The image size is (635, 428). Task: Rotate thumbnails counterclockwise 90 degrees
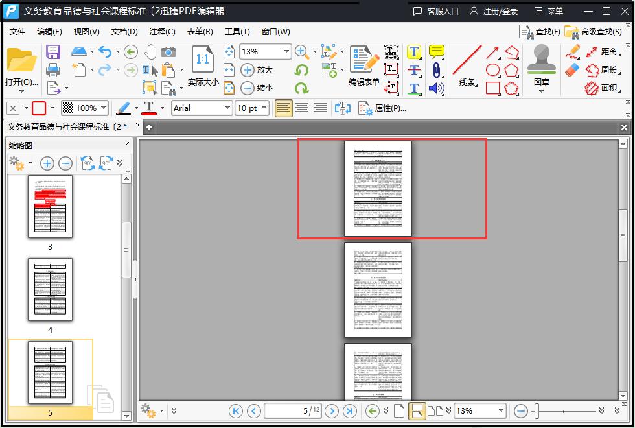click(87, 163)
